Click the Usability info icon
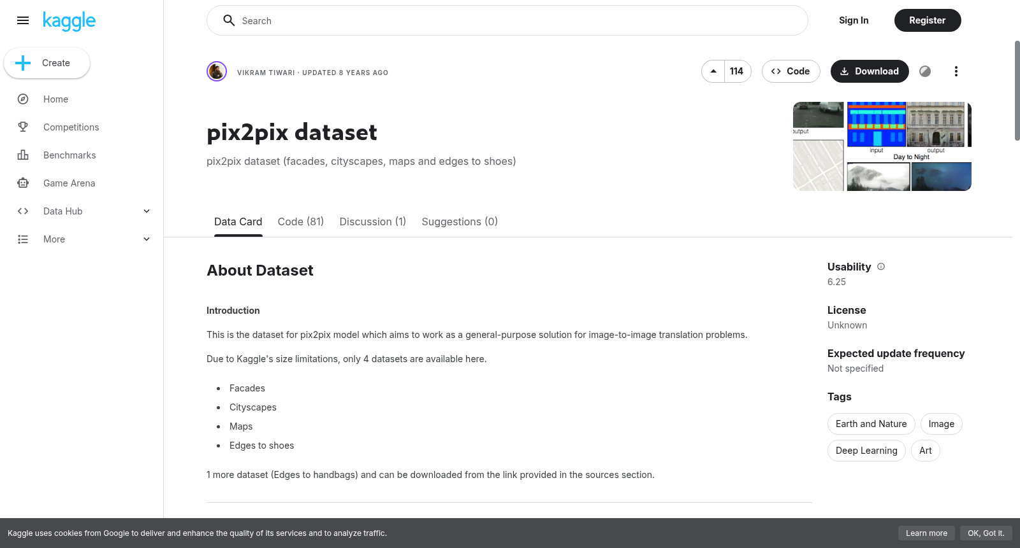This screenshot has width=1020, height=548. (x=881, y=267)
